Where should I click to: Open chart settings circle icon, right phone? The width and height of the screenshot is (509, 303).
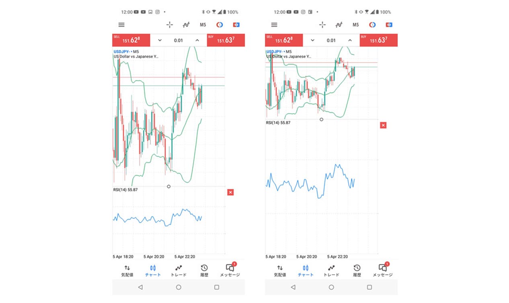(x=372, y=25)
